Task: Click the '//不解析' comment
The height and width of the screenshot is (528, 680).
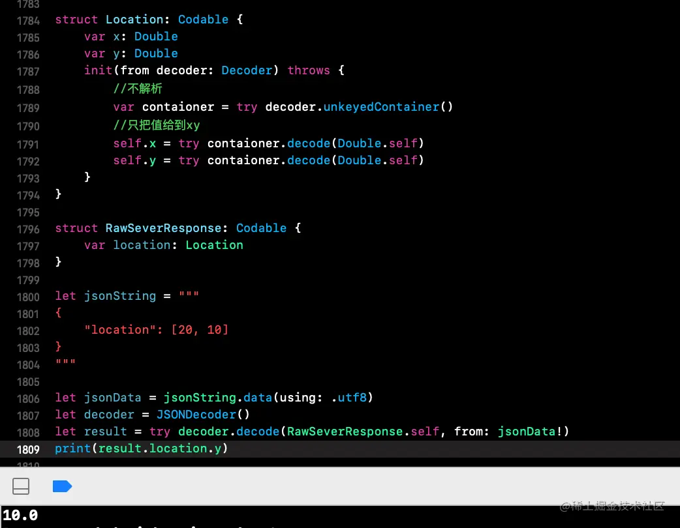Action: (138, 89)
